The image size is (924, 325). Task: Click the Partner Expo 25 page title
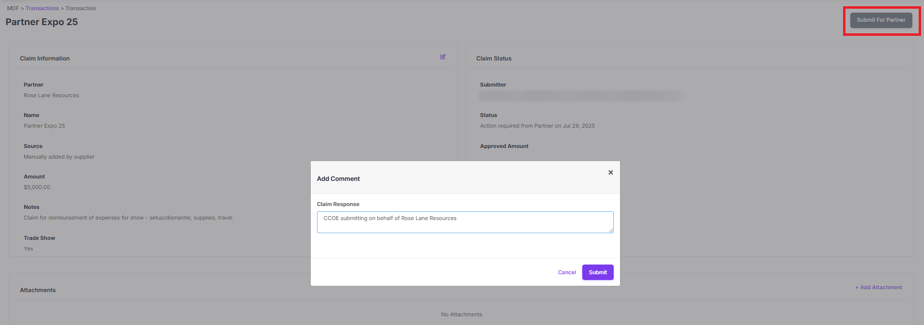point(42,22)
